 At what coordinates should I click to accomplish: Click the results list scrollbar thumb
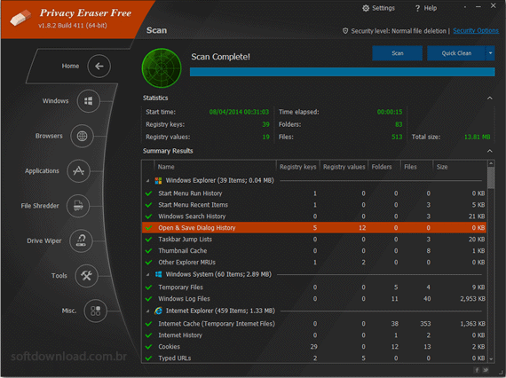[491, 177]
